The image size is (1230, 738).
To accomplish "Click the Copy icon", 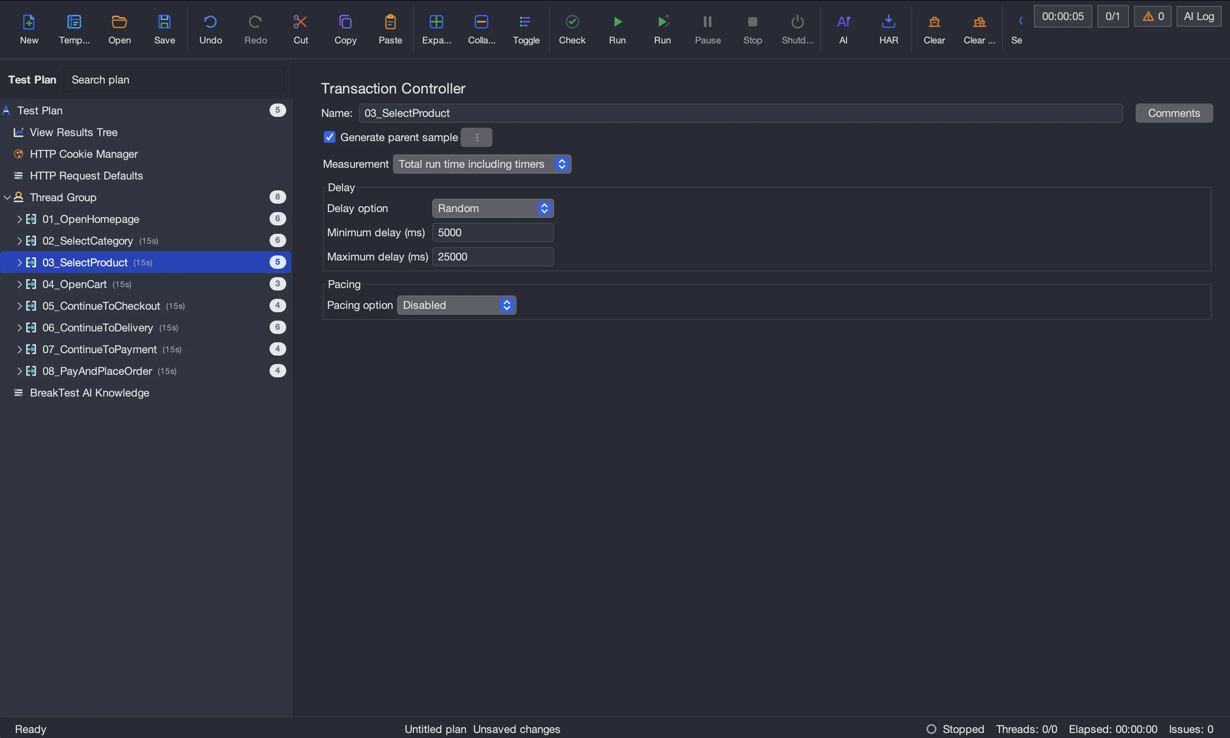I will 345,22.
